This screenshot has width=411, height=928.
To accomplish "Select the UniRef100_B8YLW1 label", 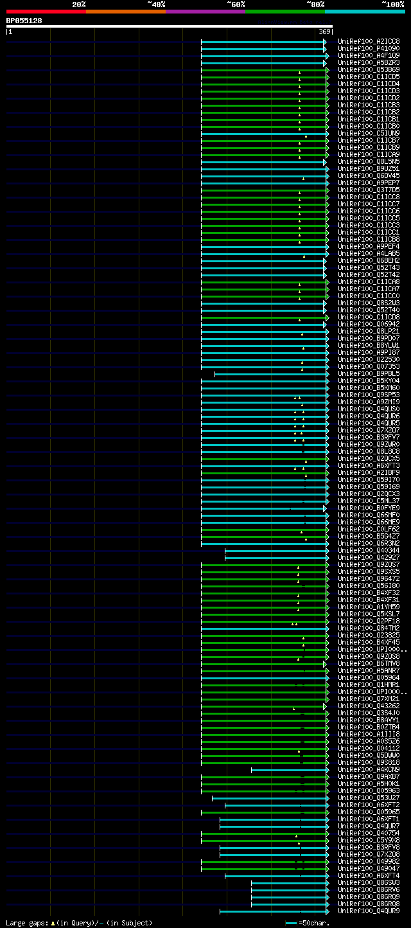I will pyautogui.click(x=369, y=345).
